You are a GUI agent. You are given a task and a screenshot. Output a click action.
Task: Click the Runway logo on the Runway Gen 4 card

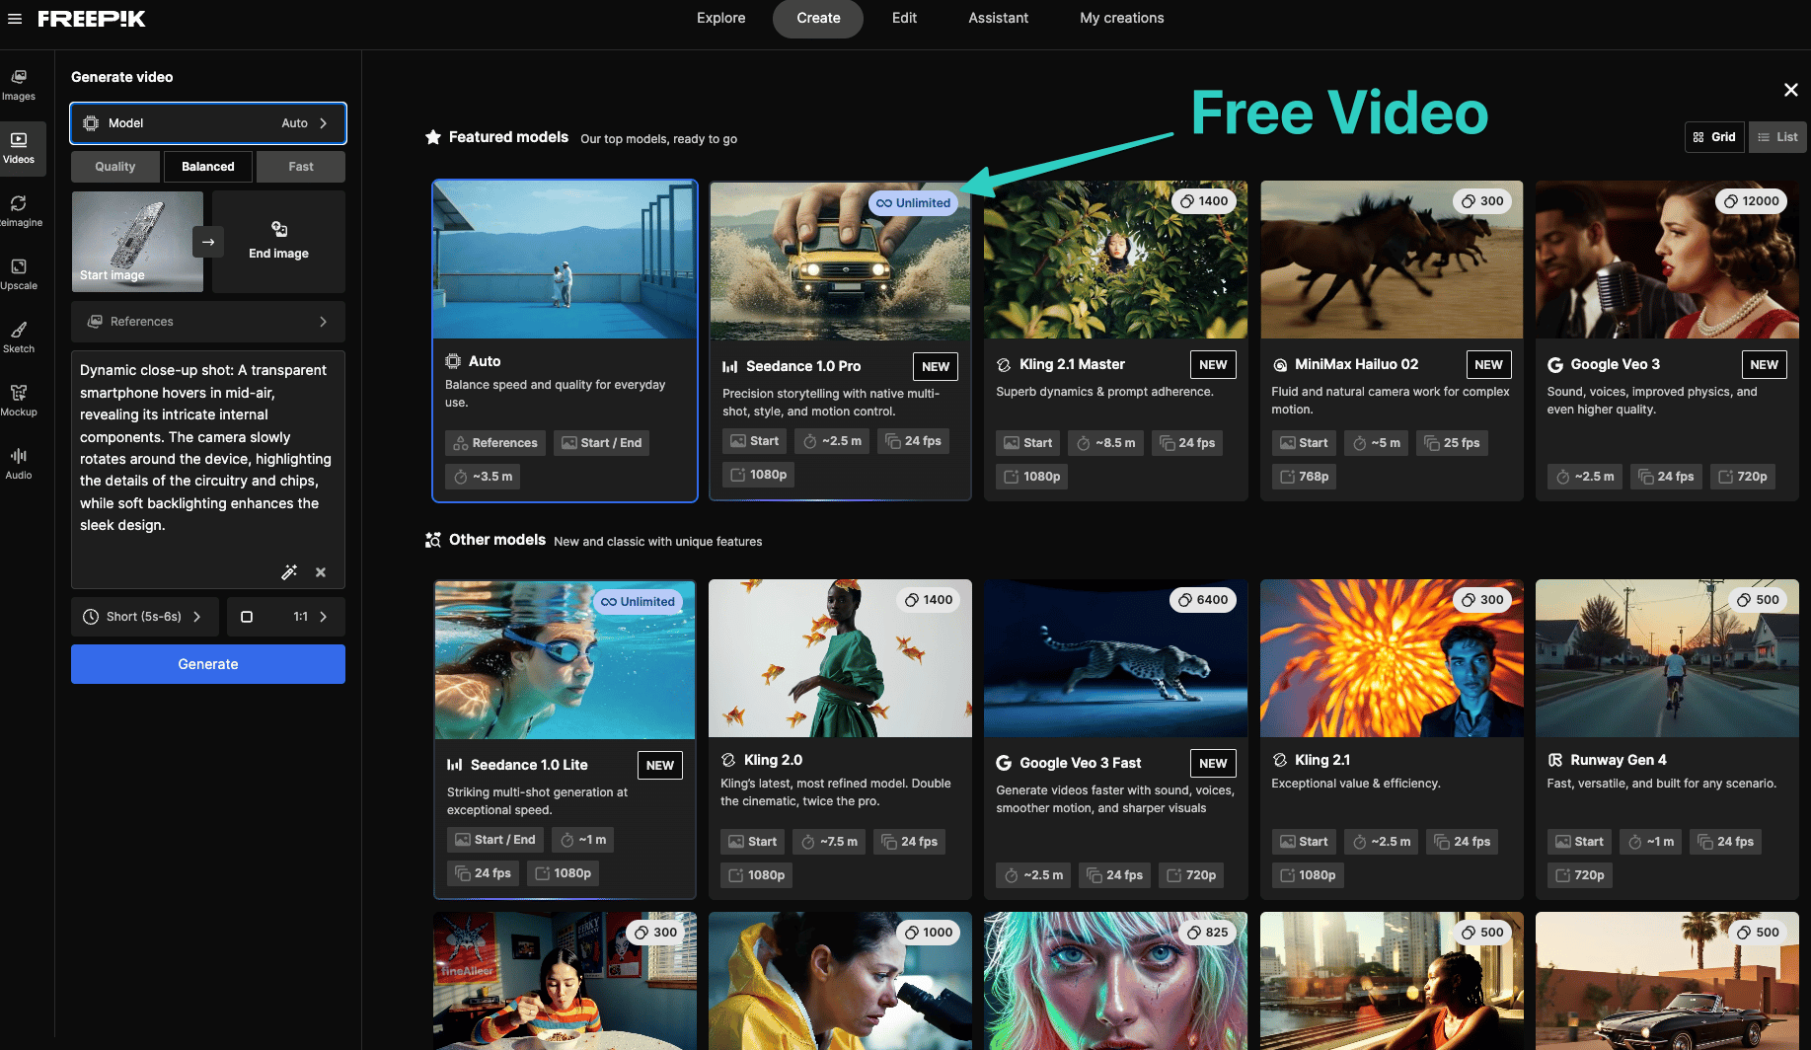click(1555, 760)
